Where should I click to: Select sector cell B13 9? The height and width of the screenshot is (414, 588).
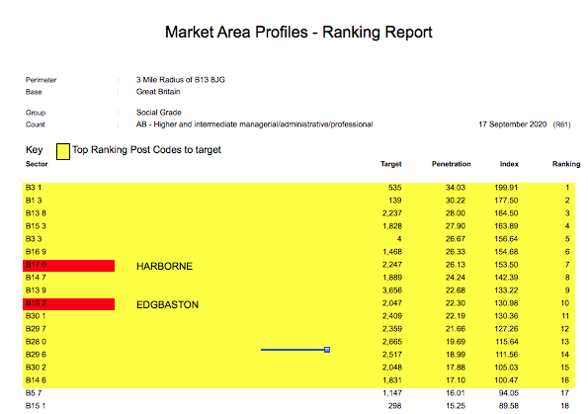click(x=36, y=290)
